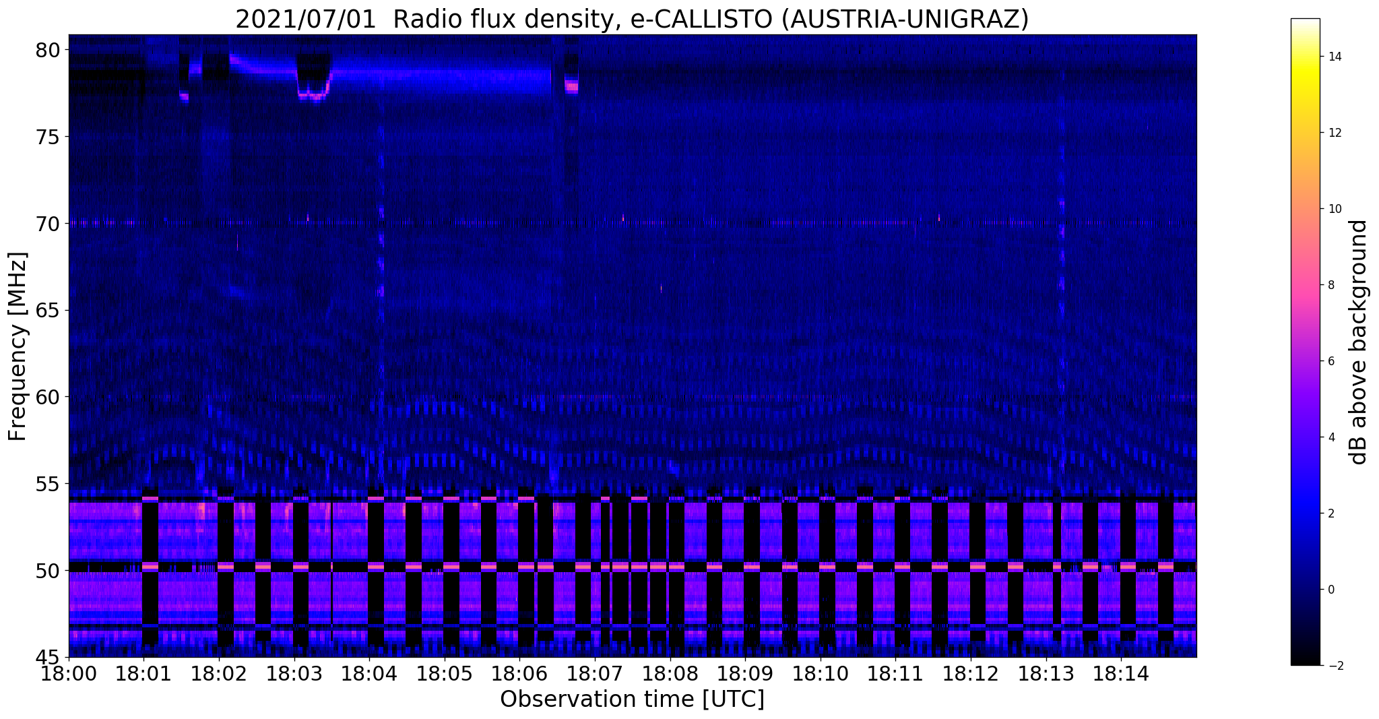Click the 18:14 time tick label
Viewport: 1379px width, 719px height.
tap(1122, 673)
